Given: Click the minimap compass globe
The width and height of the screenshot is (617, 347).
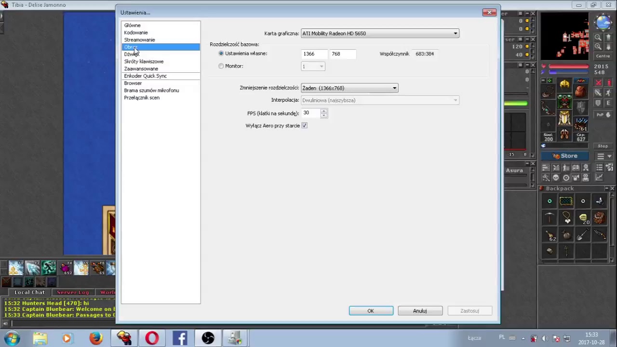Looking at the screenshot, I should (x=604, y=22).
